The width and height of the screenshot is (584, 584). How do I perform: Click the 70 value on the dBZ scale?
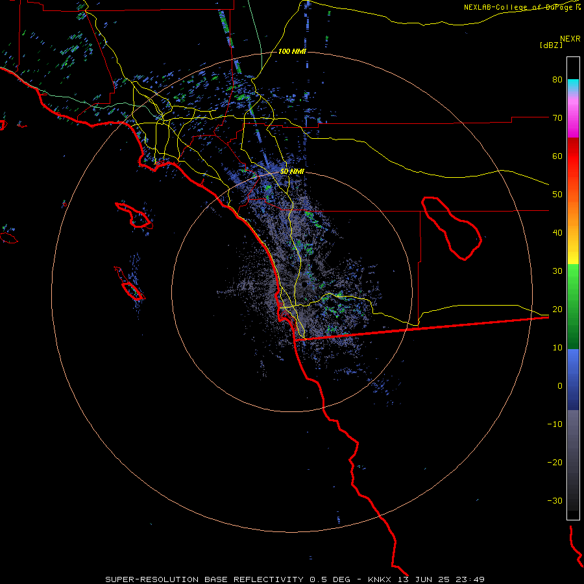[x=557, y=118]
